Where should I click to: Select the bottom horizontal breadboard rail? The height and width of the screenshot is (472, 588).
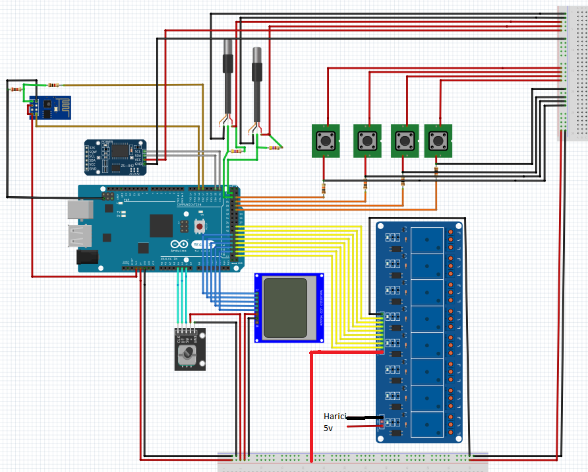(x=353, y=462)
